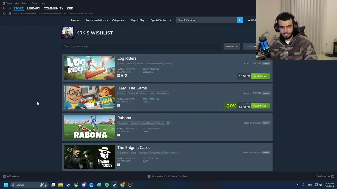Click the back navigation arrow

point(4,8)
